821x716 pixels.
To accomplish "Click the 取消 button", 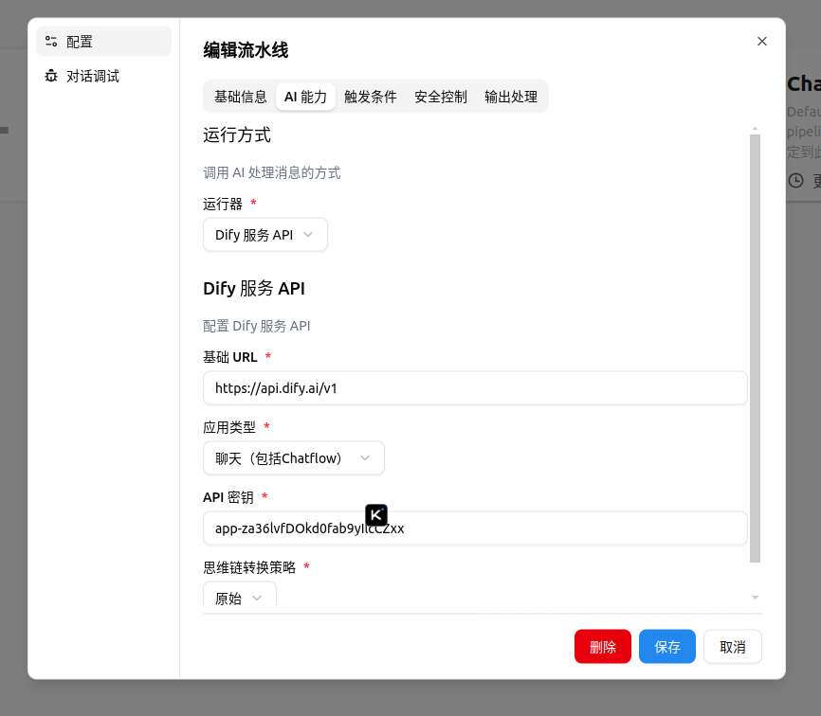I will coord(733,647).
